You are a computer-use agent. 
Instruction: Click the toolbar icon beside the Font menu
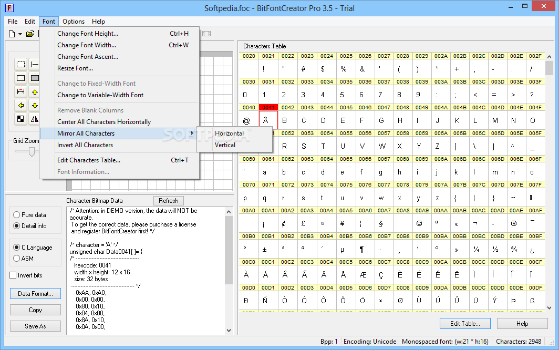[x=206, y=34]
